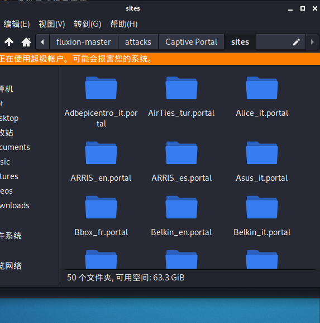Screen dimensions: 320x323
Task: Click AirTies_tur.portal folder name
Action: (x=182, y=113)
